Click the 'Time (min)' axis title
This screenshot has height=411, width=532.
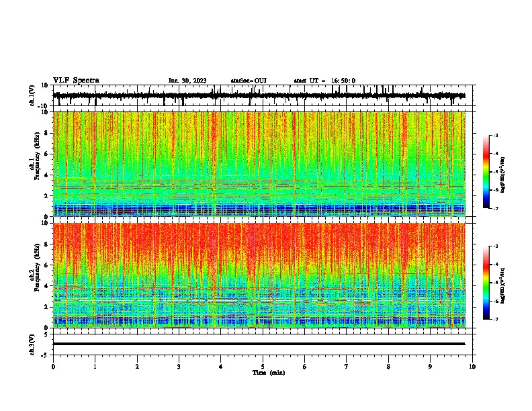click(x=269, y=373)
